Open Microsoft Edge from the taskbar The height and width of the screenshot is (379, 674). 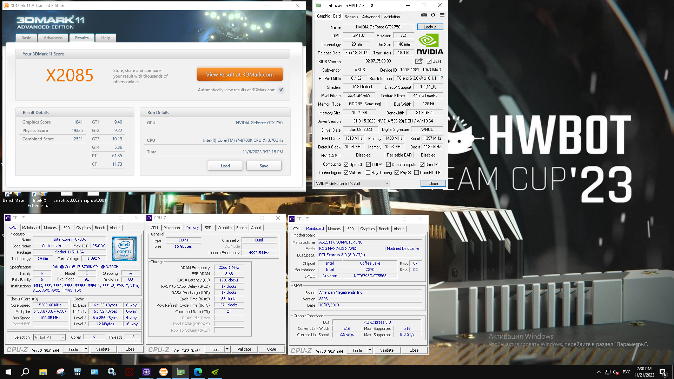(x=198, y=372)
